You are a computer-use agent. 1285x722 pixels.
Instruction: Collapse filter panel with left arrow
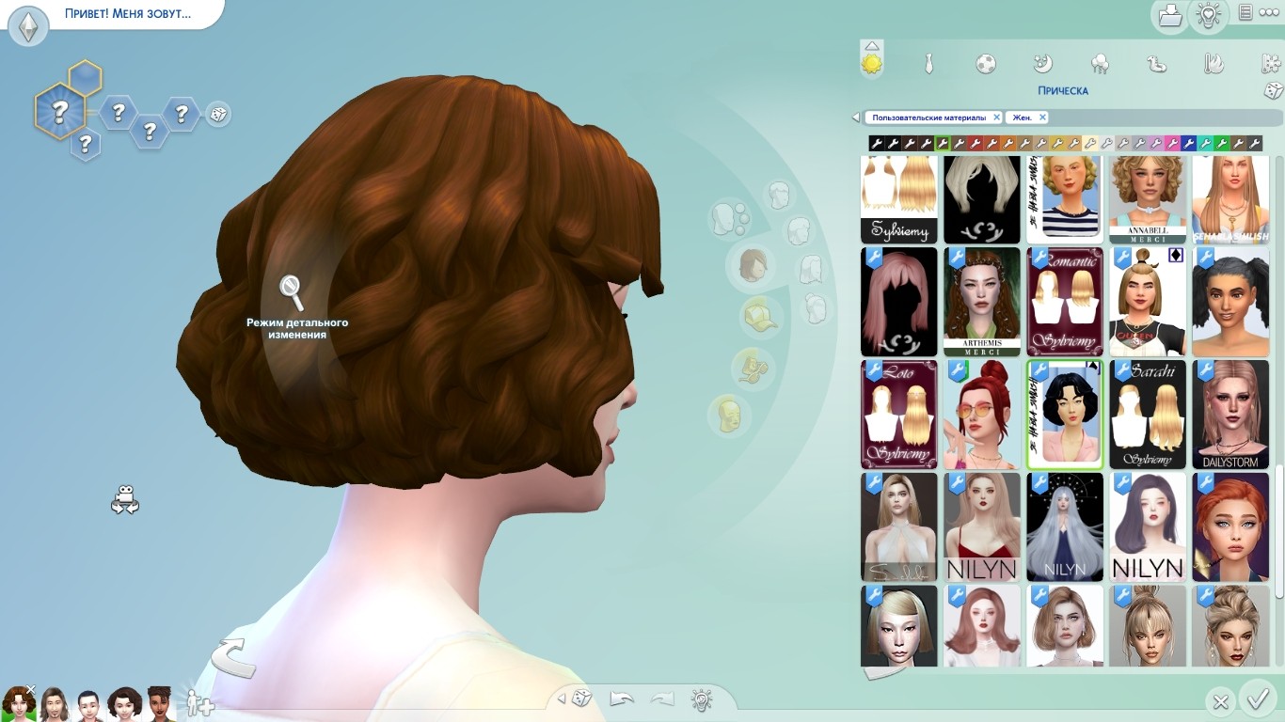tap(855, 118)
